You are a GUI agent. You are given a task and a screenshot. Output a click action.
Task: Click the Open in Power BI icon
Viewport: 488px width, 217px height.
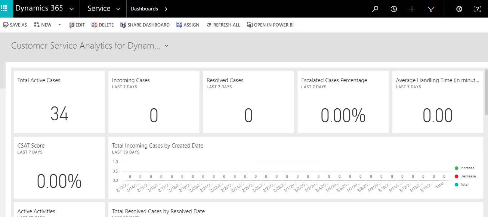249,25
